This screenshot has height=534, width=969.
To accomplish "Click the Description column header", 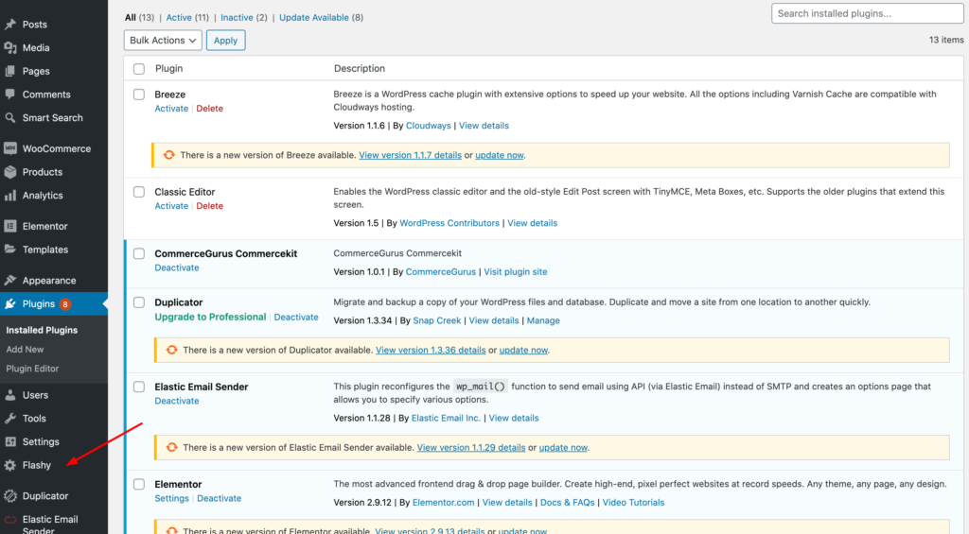I will coord(360,69).
